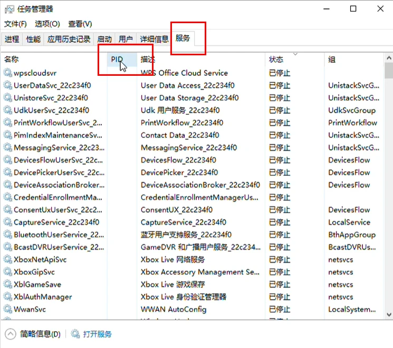The width and height of the screenshot is (393, 348).
Task: Click the vertical scrollbar thumb
Action: click(389, 71)
